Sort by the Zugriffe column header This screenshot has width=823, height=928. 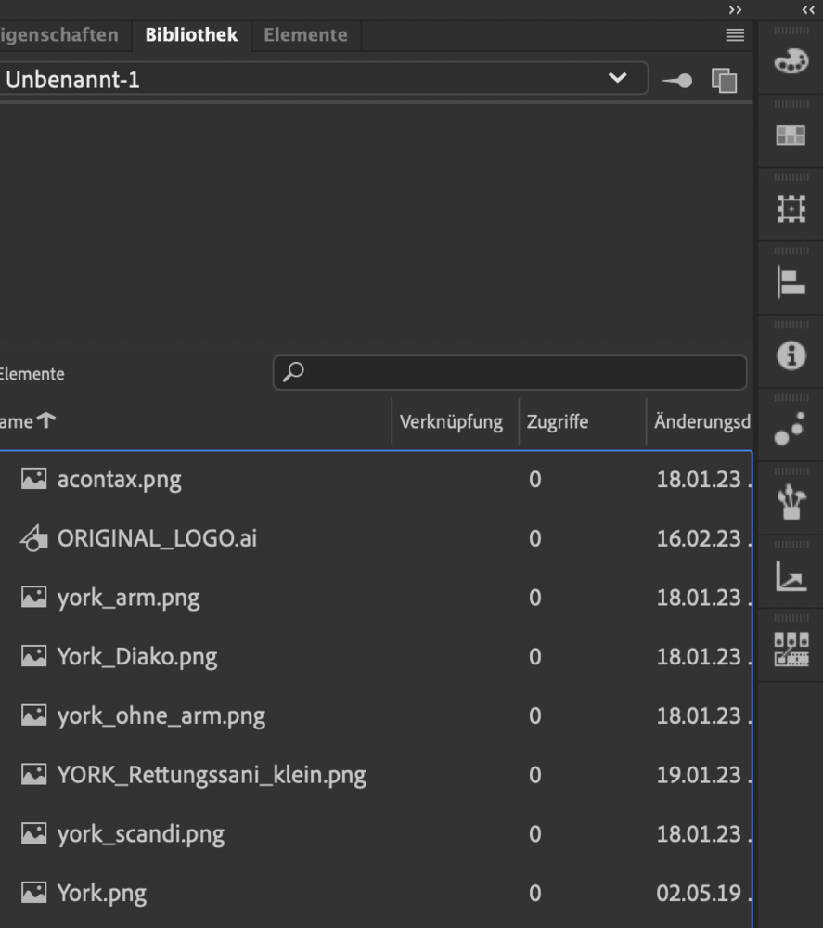click(x=558, y=422)
